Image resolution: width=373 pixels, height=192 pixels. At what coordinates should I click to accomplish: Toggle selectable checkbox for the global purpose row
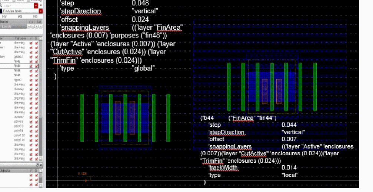click(36, 57)
